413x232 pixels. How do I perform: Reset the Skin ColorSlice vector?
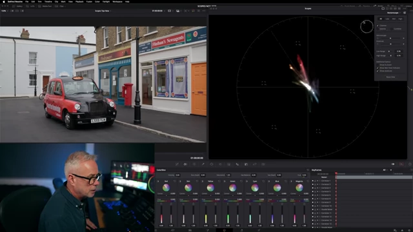[x=197, y=181]
